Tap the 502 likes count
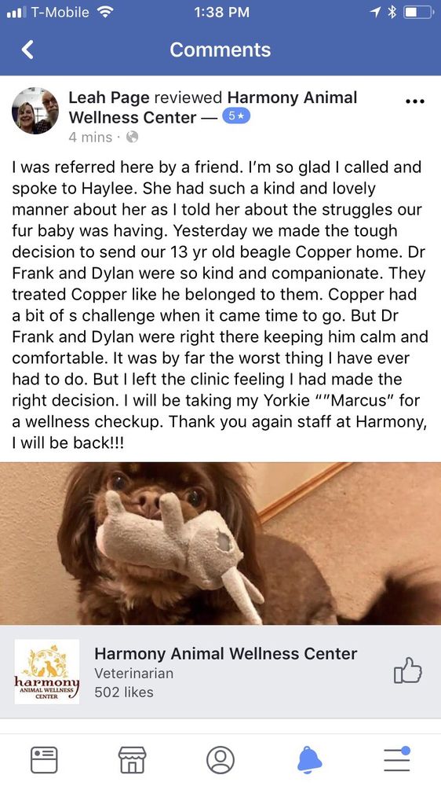 click(124, 692)
